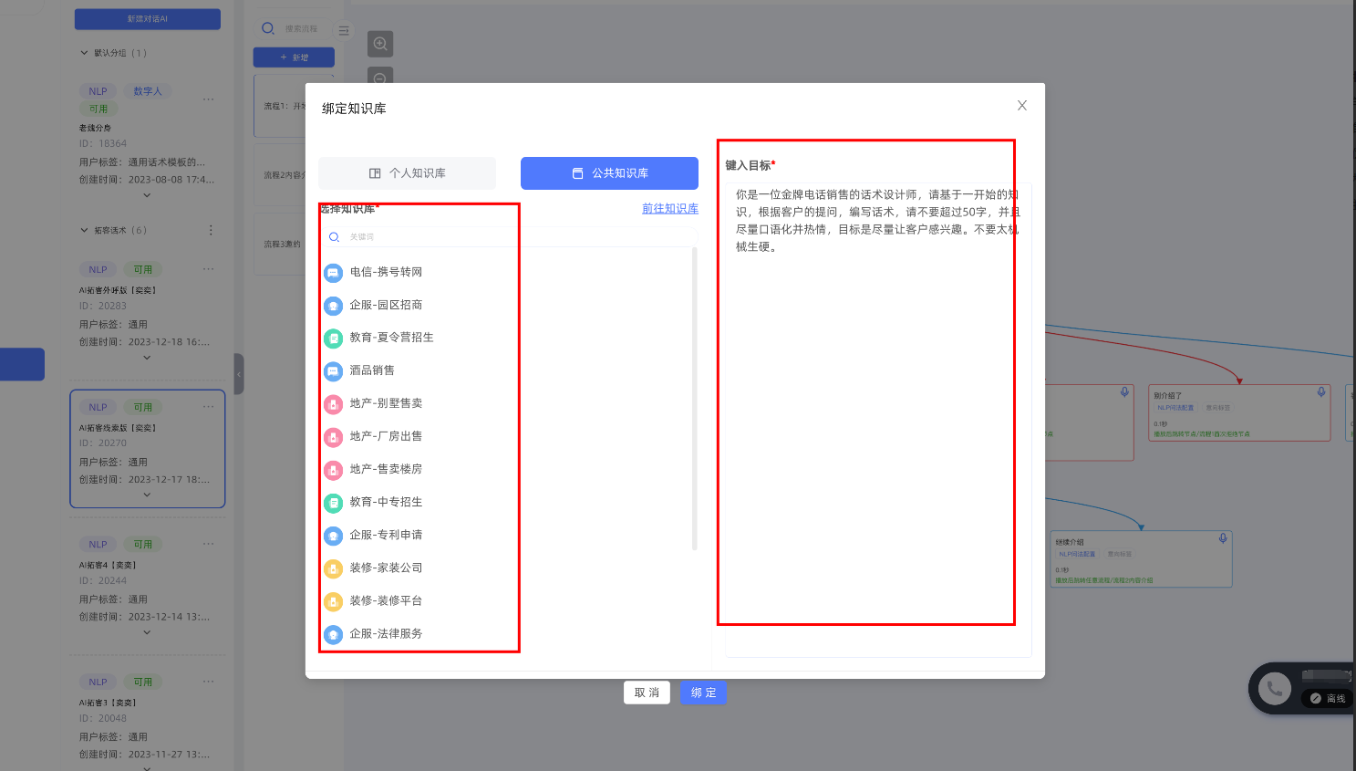Screen dimensions: 1356x771
Task: Focus the 关键词 search input field
Action: point(511,237)
